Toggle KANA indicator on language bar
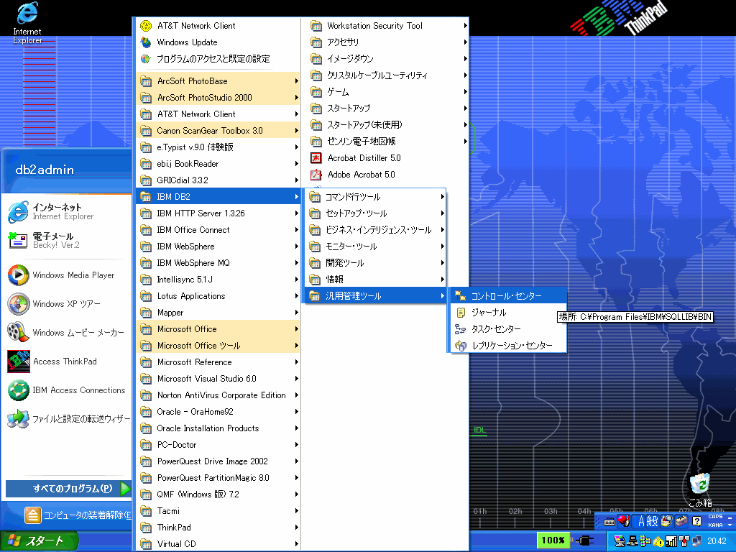This screenshot has height=552, width=736. 715,525
